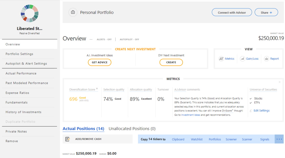The image size is (285, 158).
Task: Toggle ALERTS from OFF to on
Action: (x=104, y=39)
